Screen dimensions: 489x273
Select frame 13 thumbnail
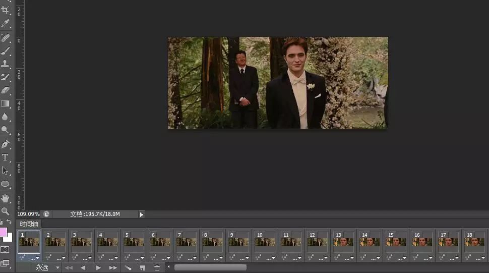[x=343, y=242]
